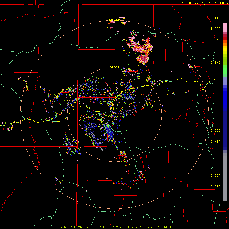Viewport: 229px width, 229px height.
Task: Click the 0.413 color scale value
Action: click(x=216, y=153)
